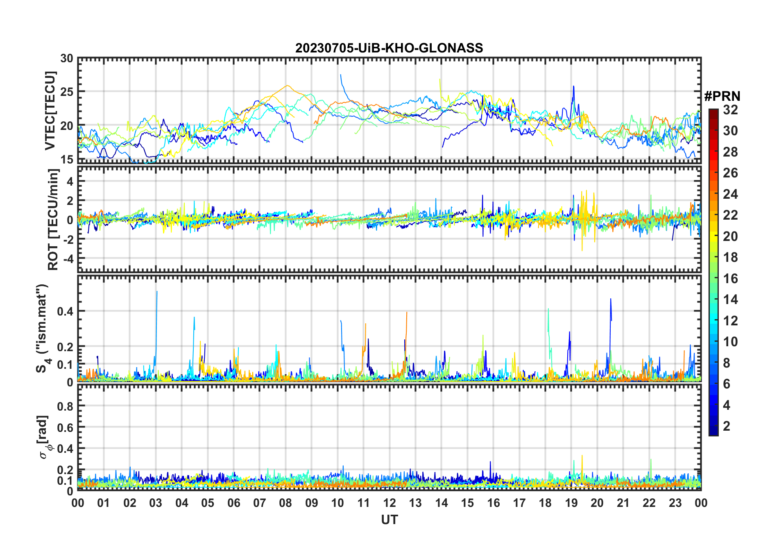The width and height of the screenshot is (779, 545).
Task: Click x-axis tick label 23
Action: pos(675,503)
